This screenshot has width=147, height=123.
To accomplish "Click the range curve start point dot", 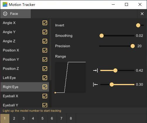I will point(55,92).
